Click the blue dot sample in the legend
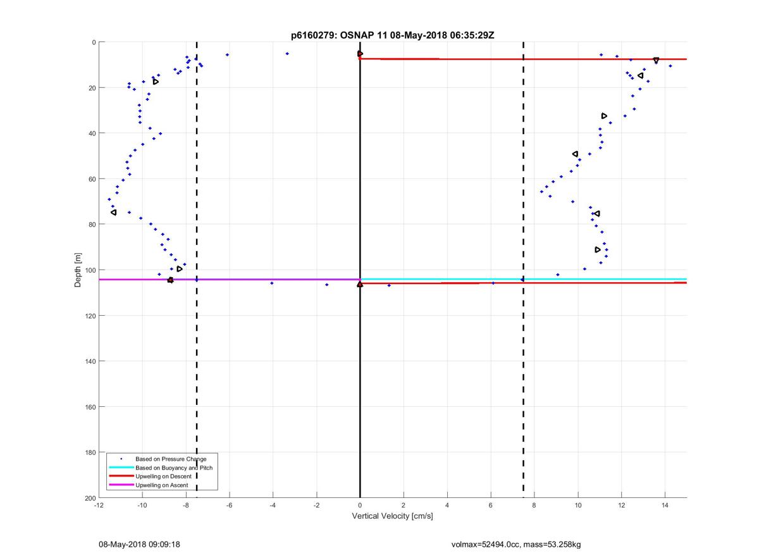 pos(121,459)
